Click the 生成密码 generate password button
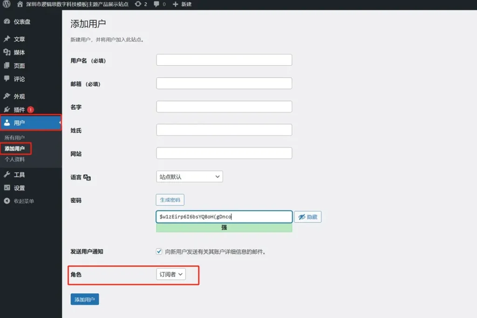 click(170, 199)
